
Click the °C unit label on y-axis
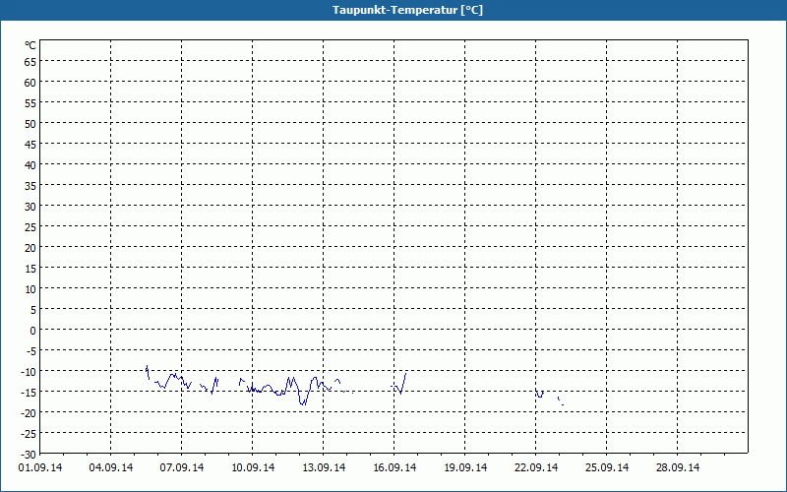(30, 45)
